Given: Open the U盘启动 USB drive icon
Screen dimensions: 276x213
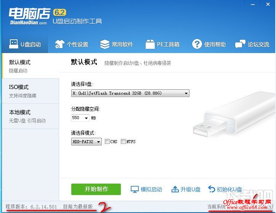Looking at the screenshot, I should pyautogui.click(x=14, y=44).
